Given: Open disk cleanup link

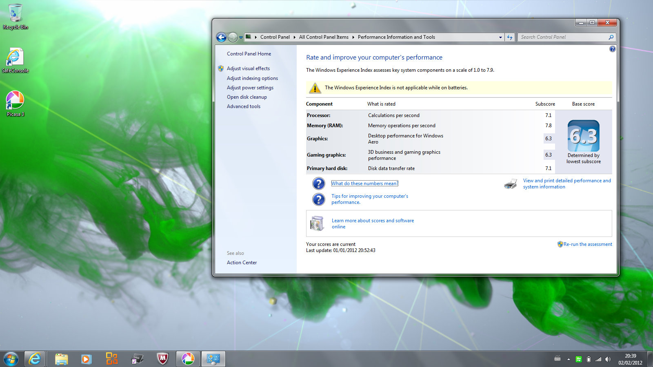Looking at the screenshot, I should (247, 97).
